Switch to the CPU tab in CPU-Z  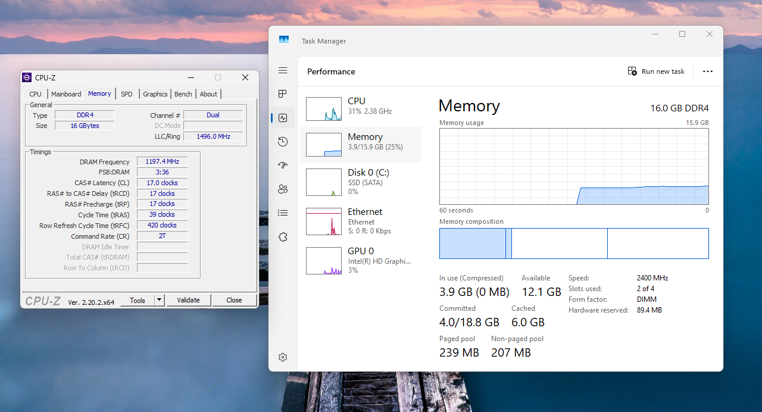(36, 94)
